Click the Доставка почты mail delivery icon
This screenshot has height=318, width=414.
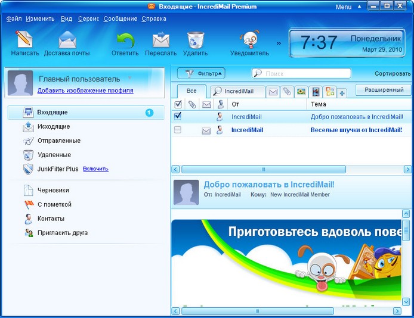(67, 40)
